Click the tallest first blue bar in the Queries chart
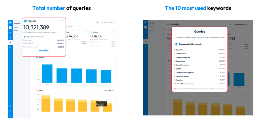The width and height of the screenshot is (264, 130). pyautogui.click(x=47, y=74)
